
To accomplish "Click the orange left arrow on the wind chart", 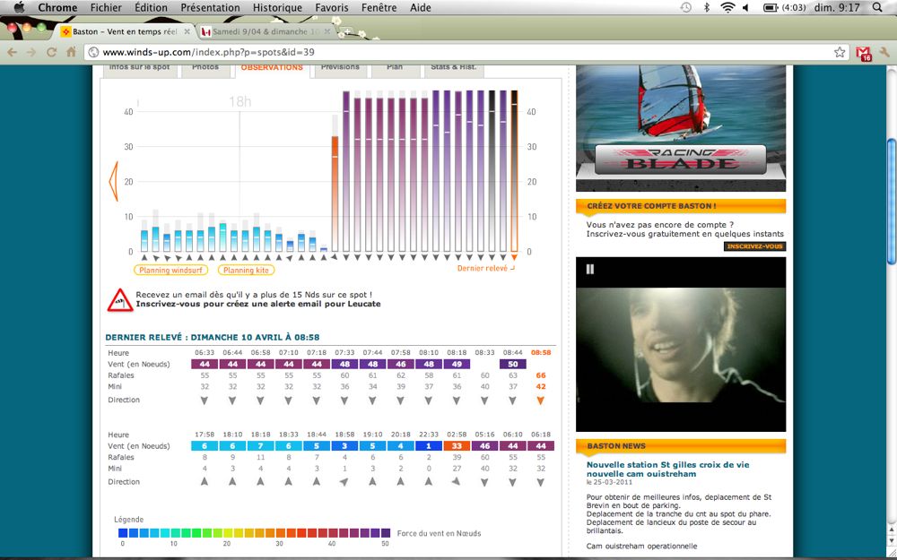I will (x=113, y=180).
